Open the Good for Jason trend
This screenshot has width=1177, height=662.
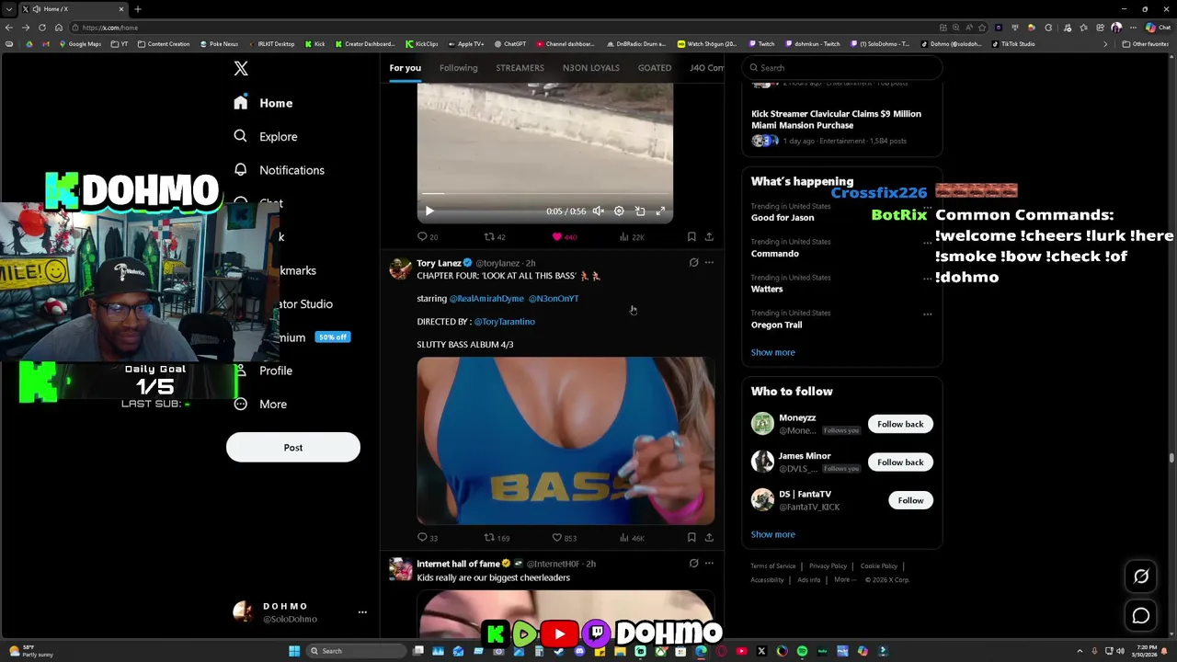click(783, 218)
